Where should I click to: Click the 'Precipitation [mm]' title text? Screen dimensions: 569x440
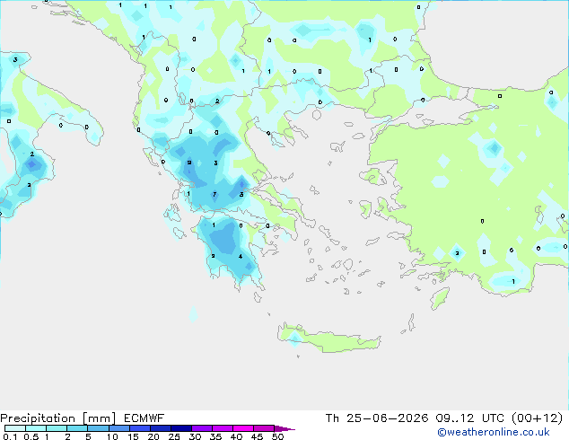coord(58,418)
